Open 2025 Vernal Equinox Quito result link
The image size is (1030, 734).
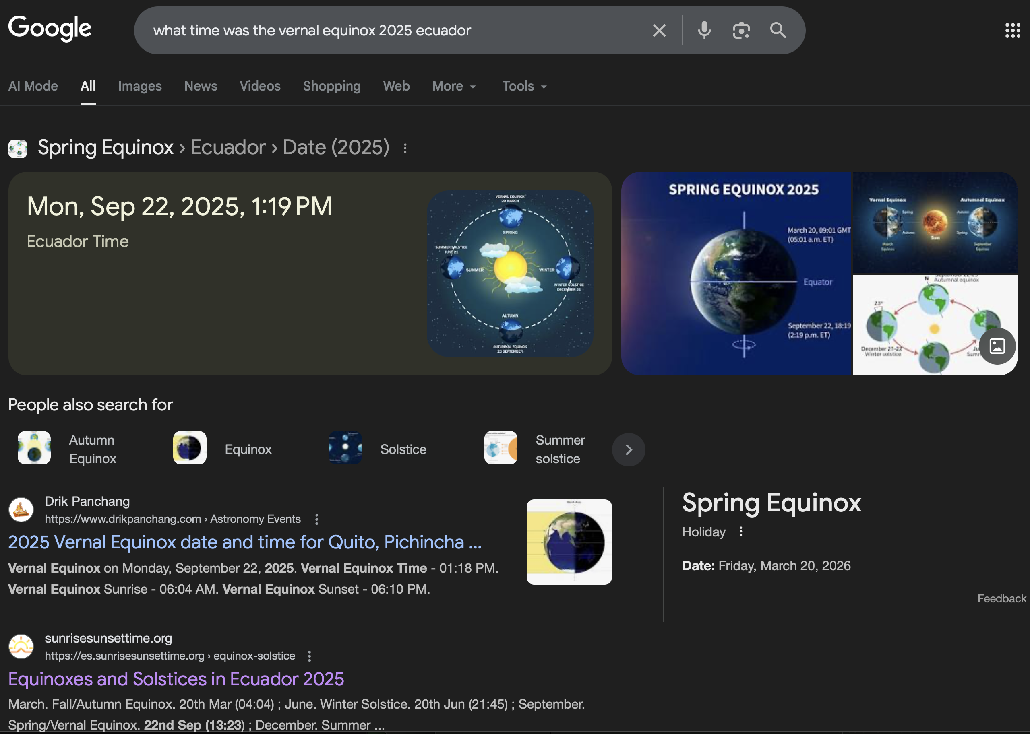[244, 542]
